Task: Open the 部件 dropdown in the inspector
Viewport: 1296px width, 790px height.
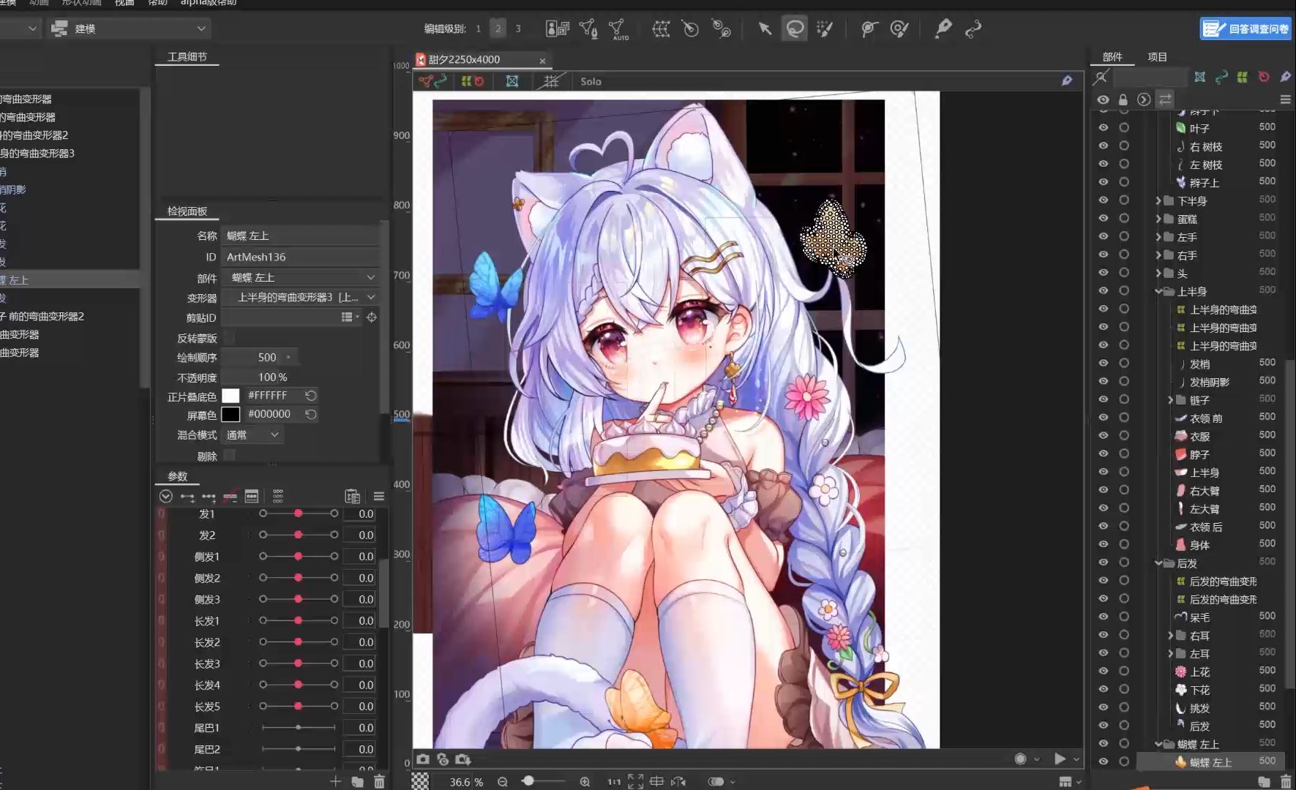Action: [x=301, y=277]
